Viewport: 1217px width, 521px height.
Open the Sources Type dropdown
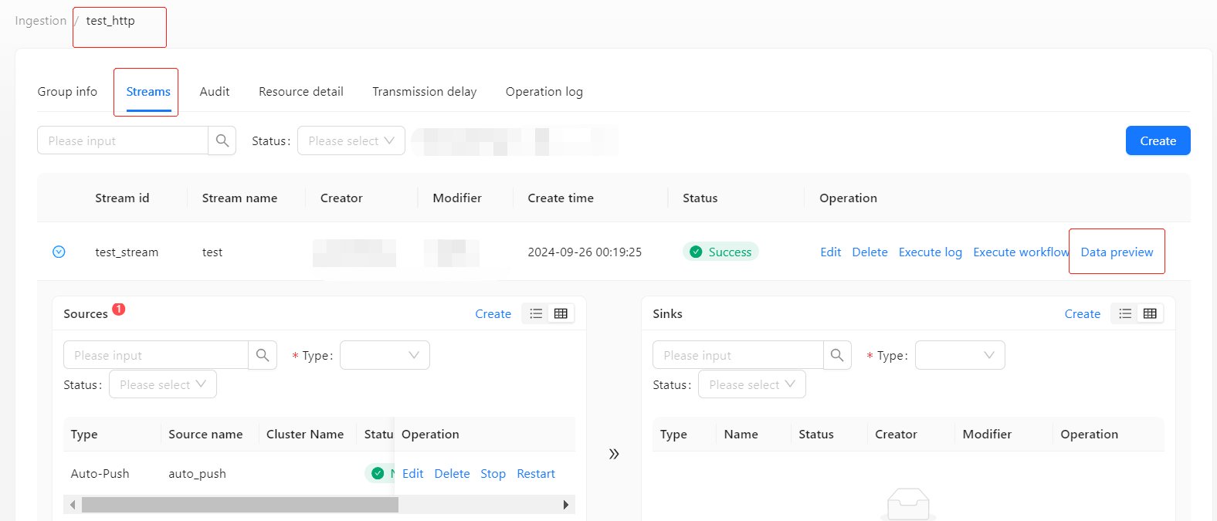(385, 355)
